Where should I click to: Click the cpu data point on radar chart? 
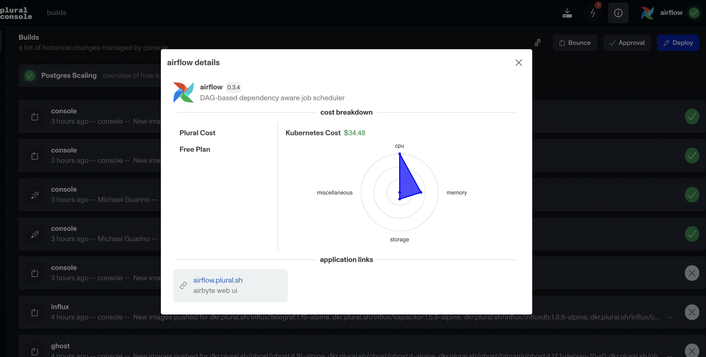pyautogui.click(x=400, y=154)
